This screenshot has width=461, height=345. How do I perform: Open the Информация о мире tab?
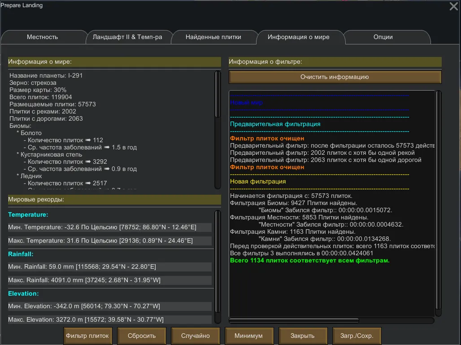[x=299, y=37]
